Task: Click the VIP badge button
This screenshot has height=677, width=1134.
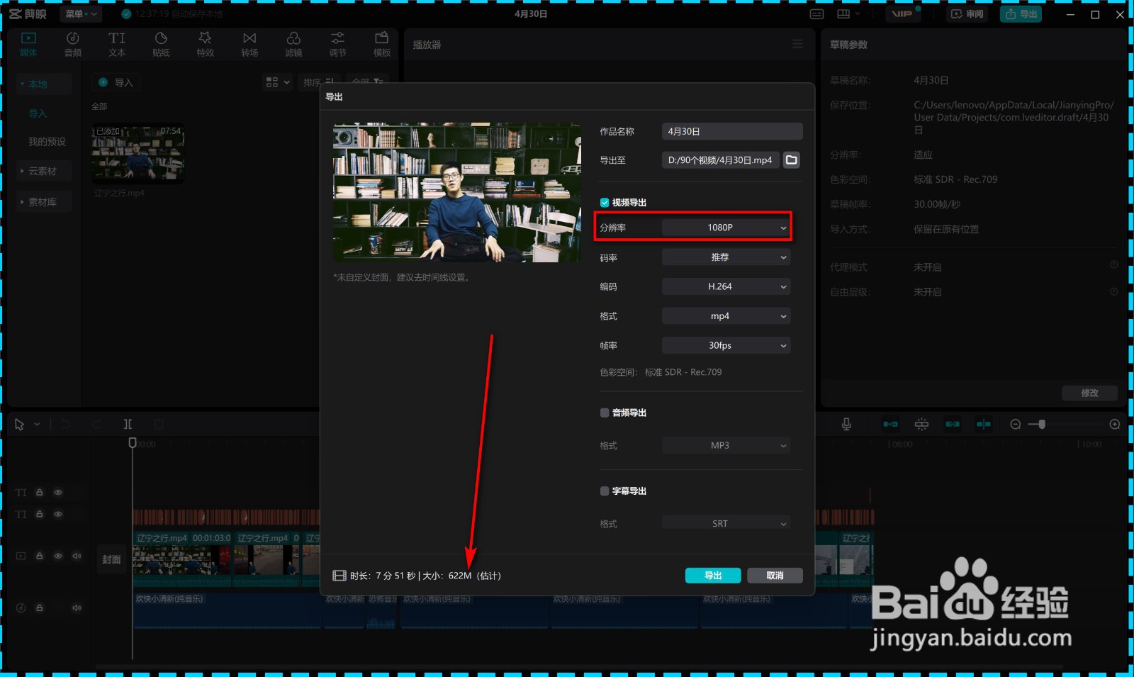Action: coord(903,14)
